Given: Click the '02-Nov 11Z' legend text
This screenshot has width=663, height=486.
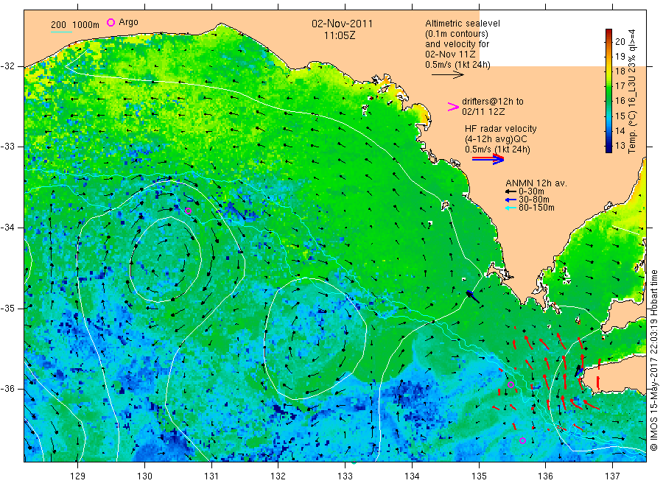Looking at the screenshot, I should pos(450,54).
